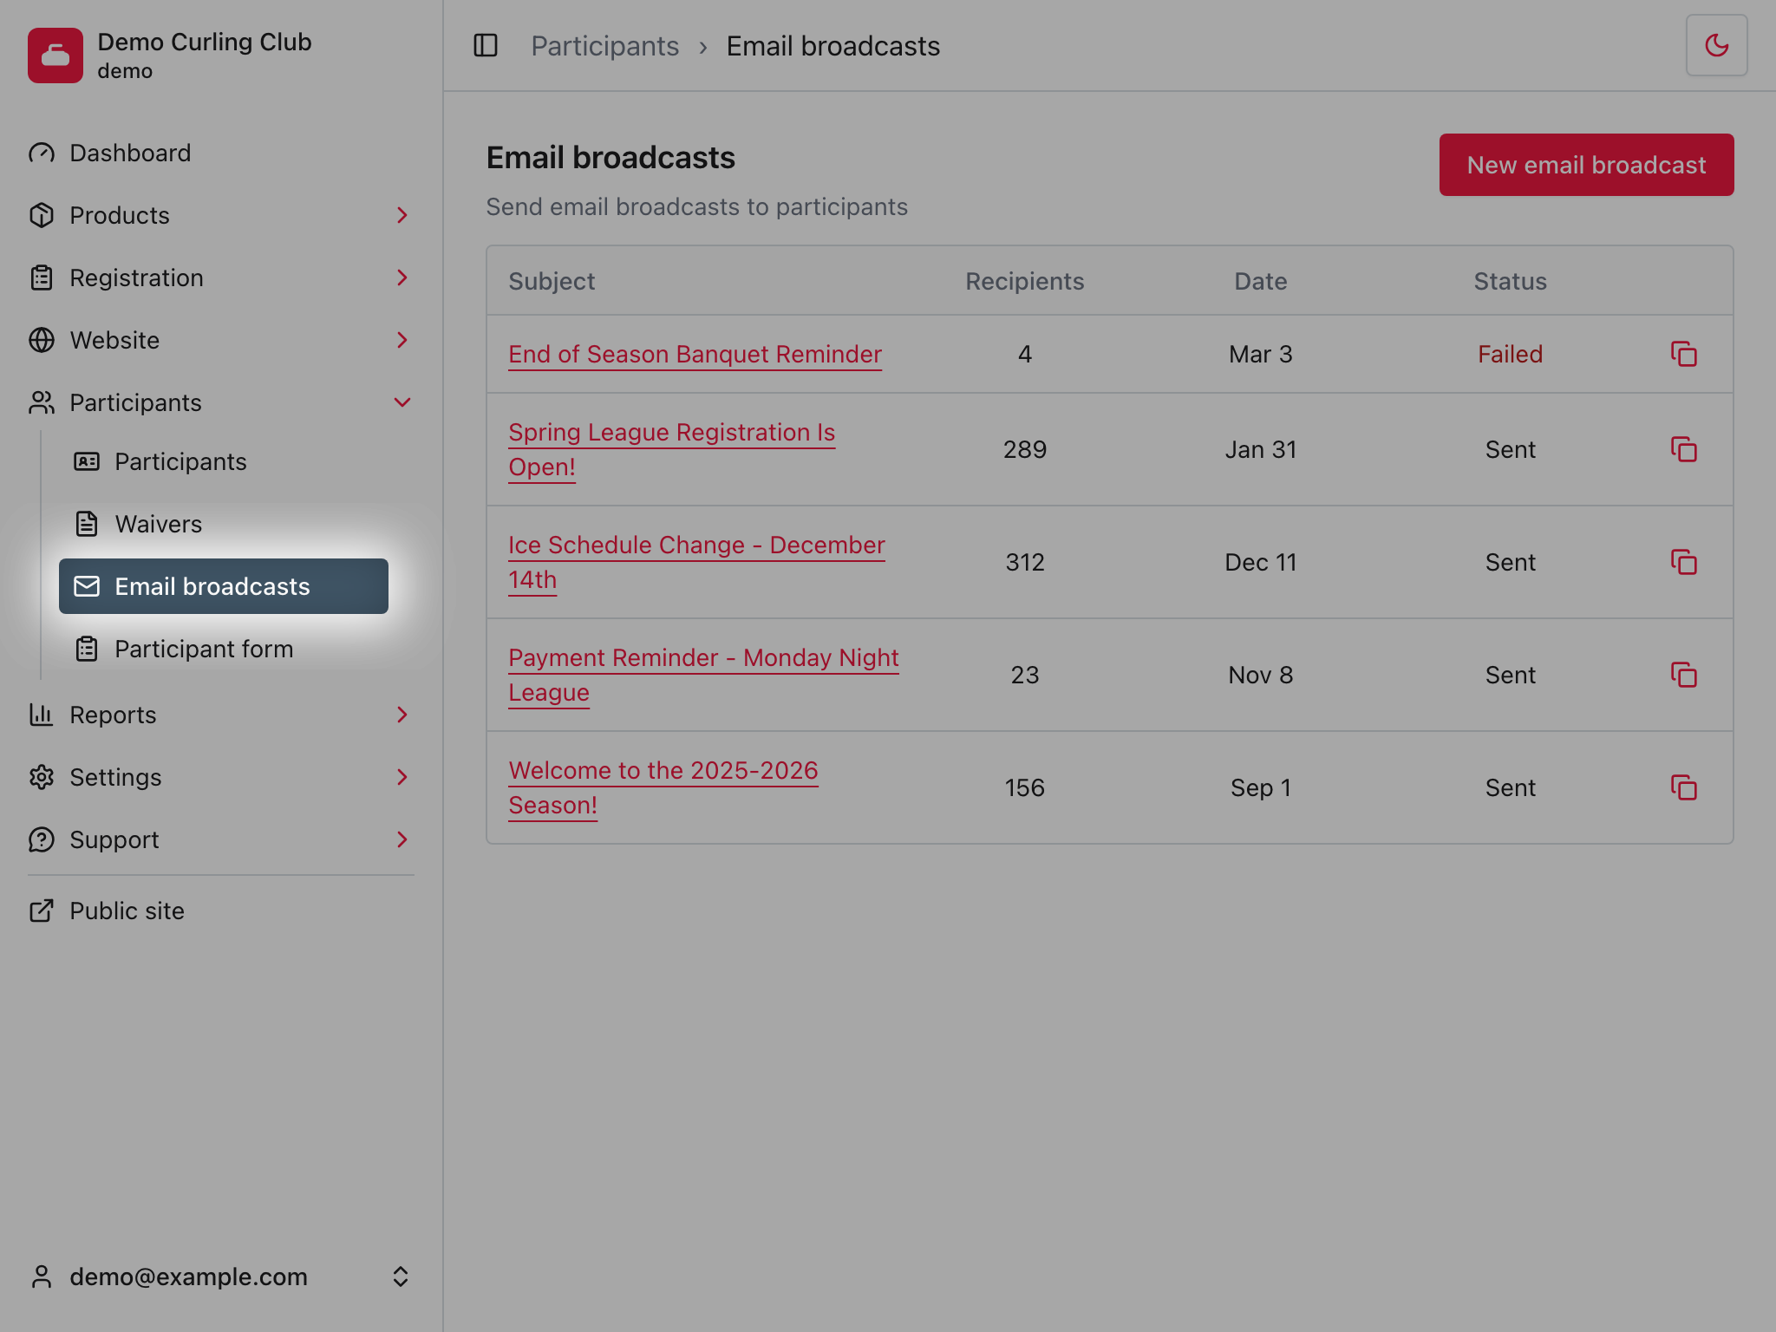Select the Participants sub-item label
The width and height of the screenshot is (1776, 1332).
(x=180, y=461)
